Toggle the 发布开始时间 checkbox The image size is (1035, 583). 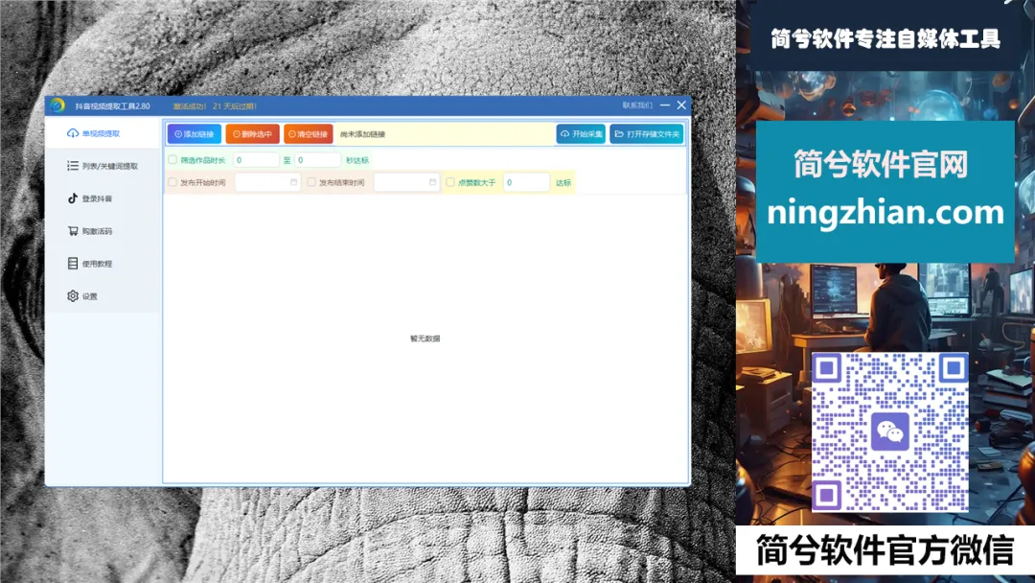(172, 182)
